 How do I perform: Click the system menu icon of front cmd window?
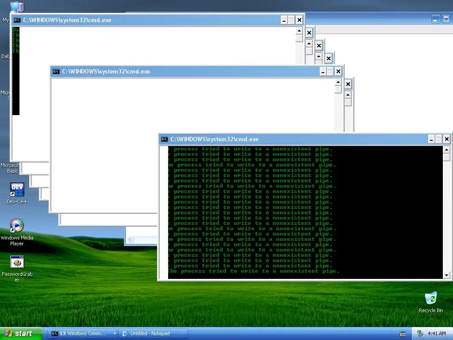[x=165, y=139]
